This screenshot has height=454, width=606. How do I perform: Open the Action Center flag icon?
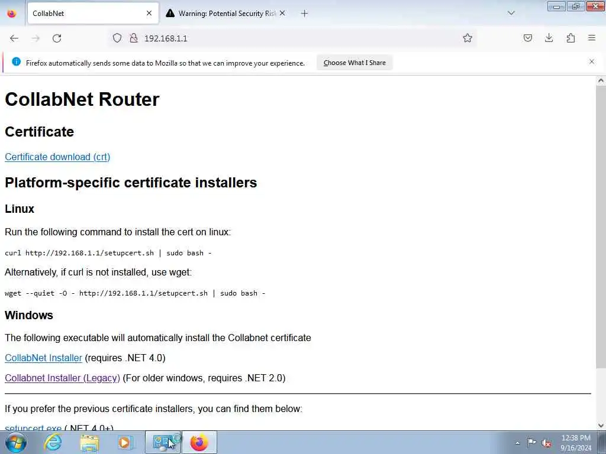[531, 442]
